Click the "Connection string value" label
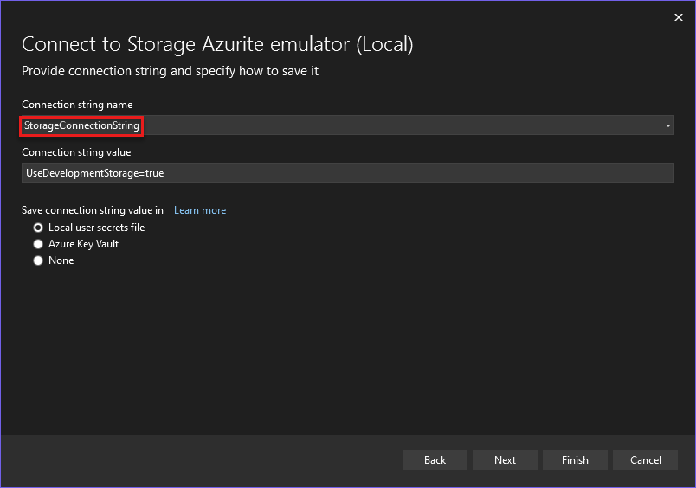 coord(76,152)
